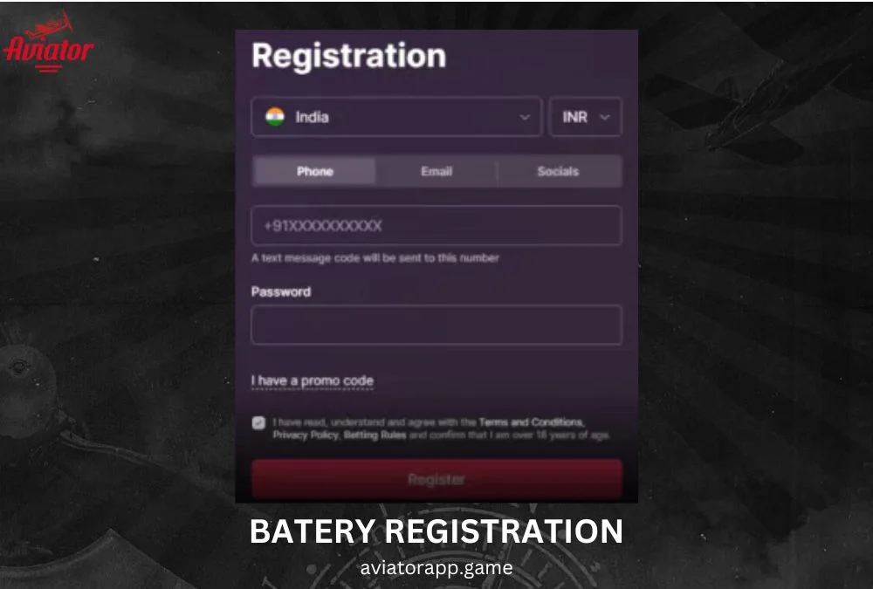Click the Register button
The image size is (873, 589).
click(x=436, y=478)
